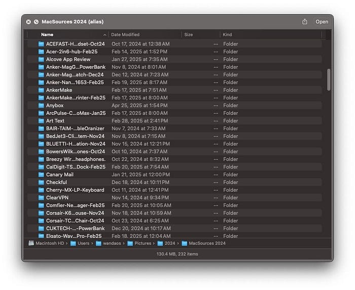This screenshot has height=290, width=355.
Task: Select the BedJet3-Cli...tem-Nov24 folder icon
Action: pos(41,136)
